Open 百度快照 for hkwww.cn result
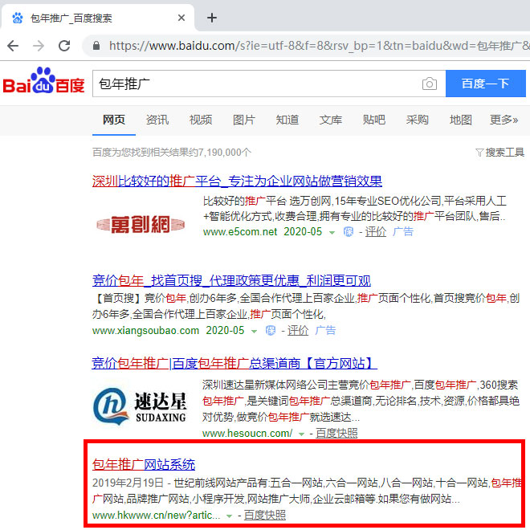This screenshot has width=530, height=530. tap(265, 515)
